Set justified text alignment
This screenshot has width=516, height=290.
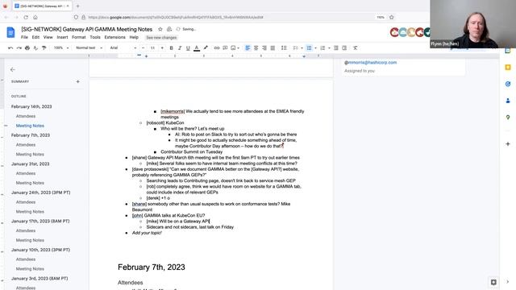273,48
